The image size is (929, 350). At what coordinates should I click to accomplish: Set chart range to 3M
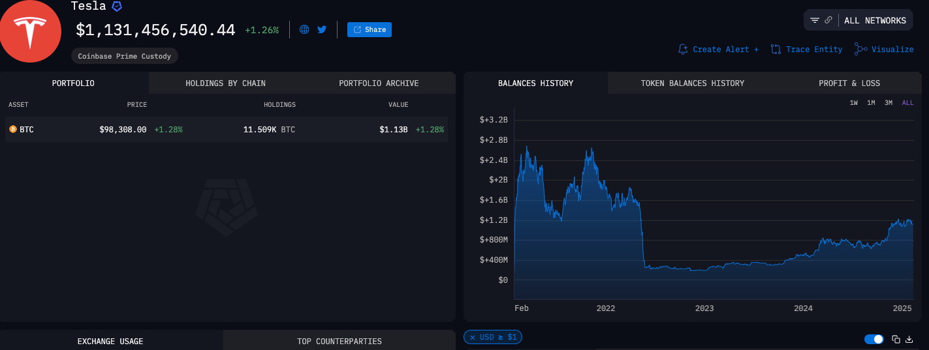889,103
